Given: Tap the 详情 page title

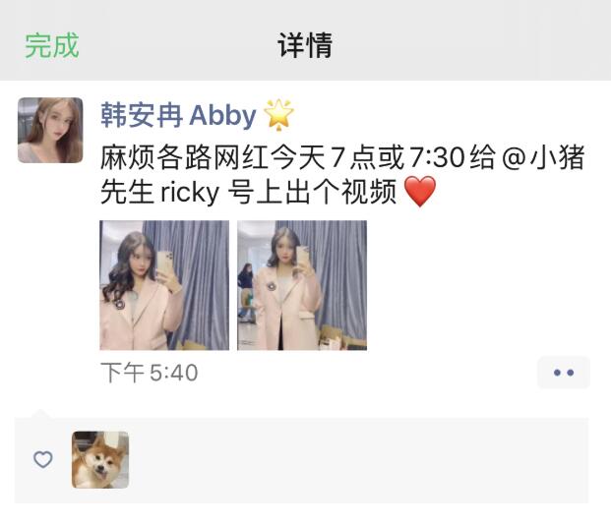Looking at the screenshot, I should click(x=305, y=45).
